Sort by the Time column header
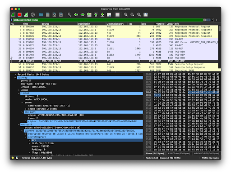 [32, 24]
